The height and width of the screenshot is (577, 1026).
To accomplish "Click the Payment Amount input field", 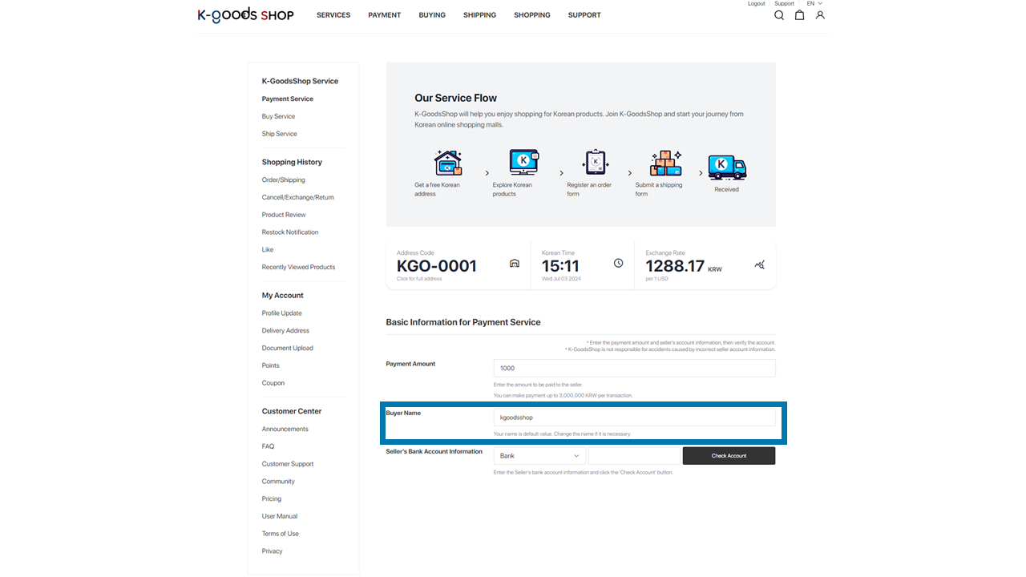I will (x=634, y=368).
